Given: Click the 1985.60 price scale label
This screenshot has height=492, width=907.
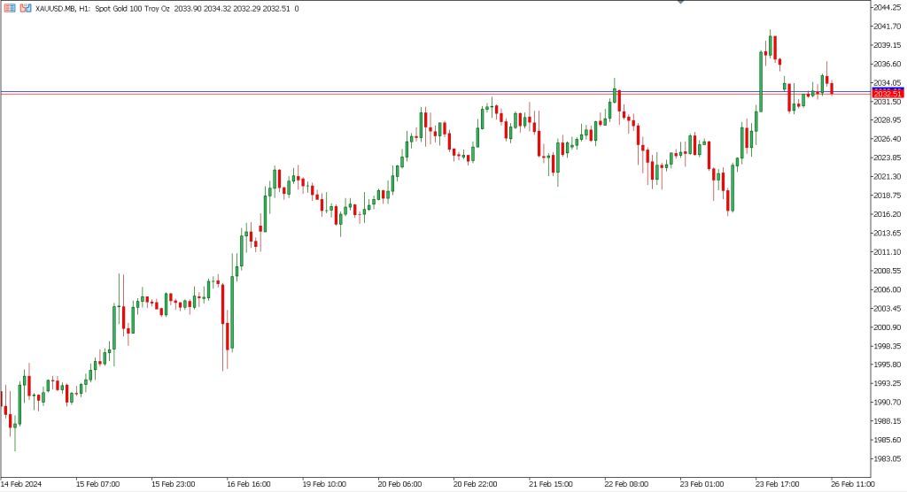Looking at the screenshot, I should point(888,440).
